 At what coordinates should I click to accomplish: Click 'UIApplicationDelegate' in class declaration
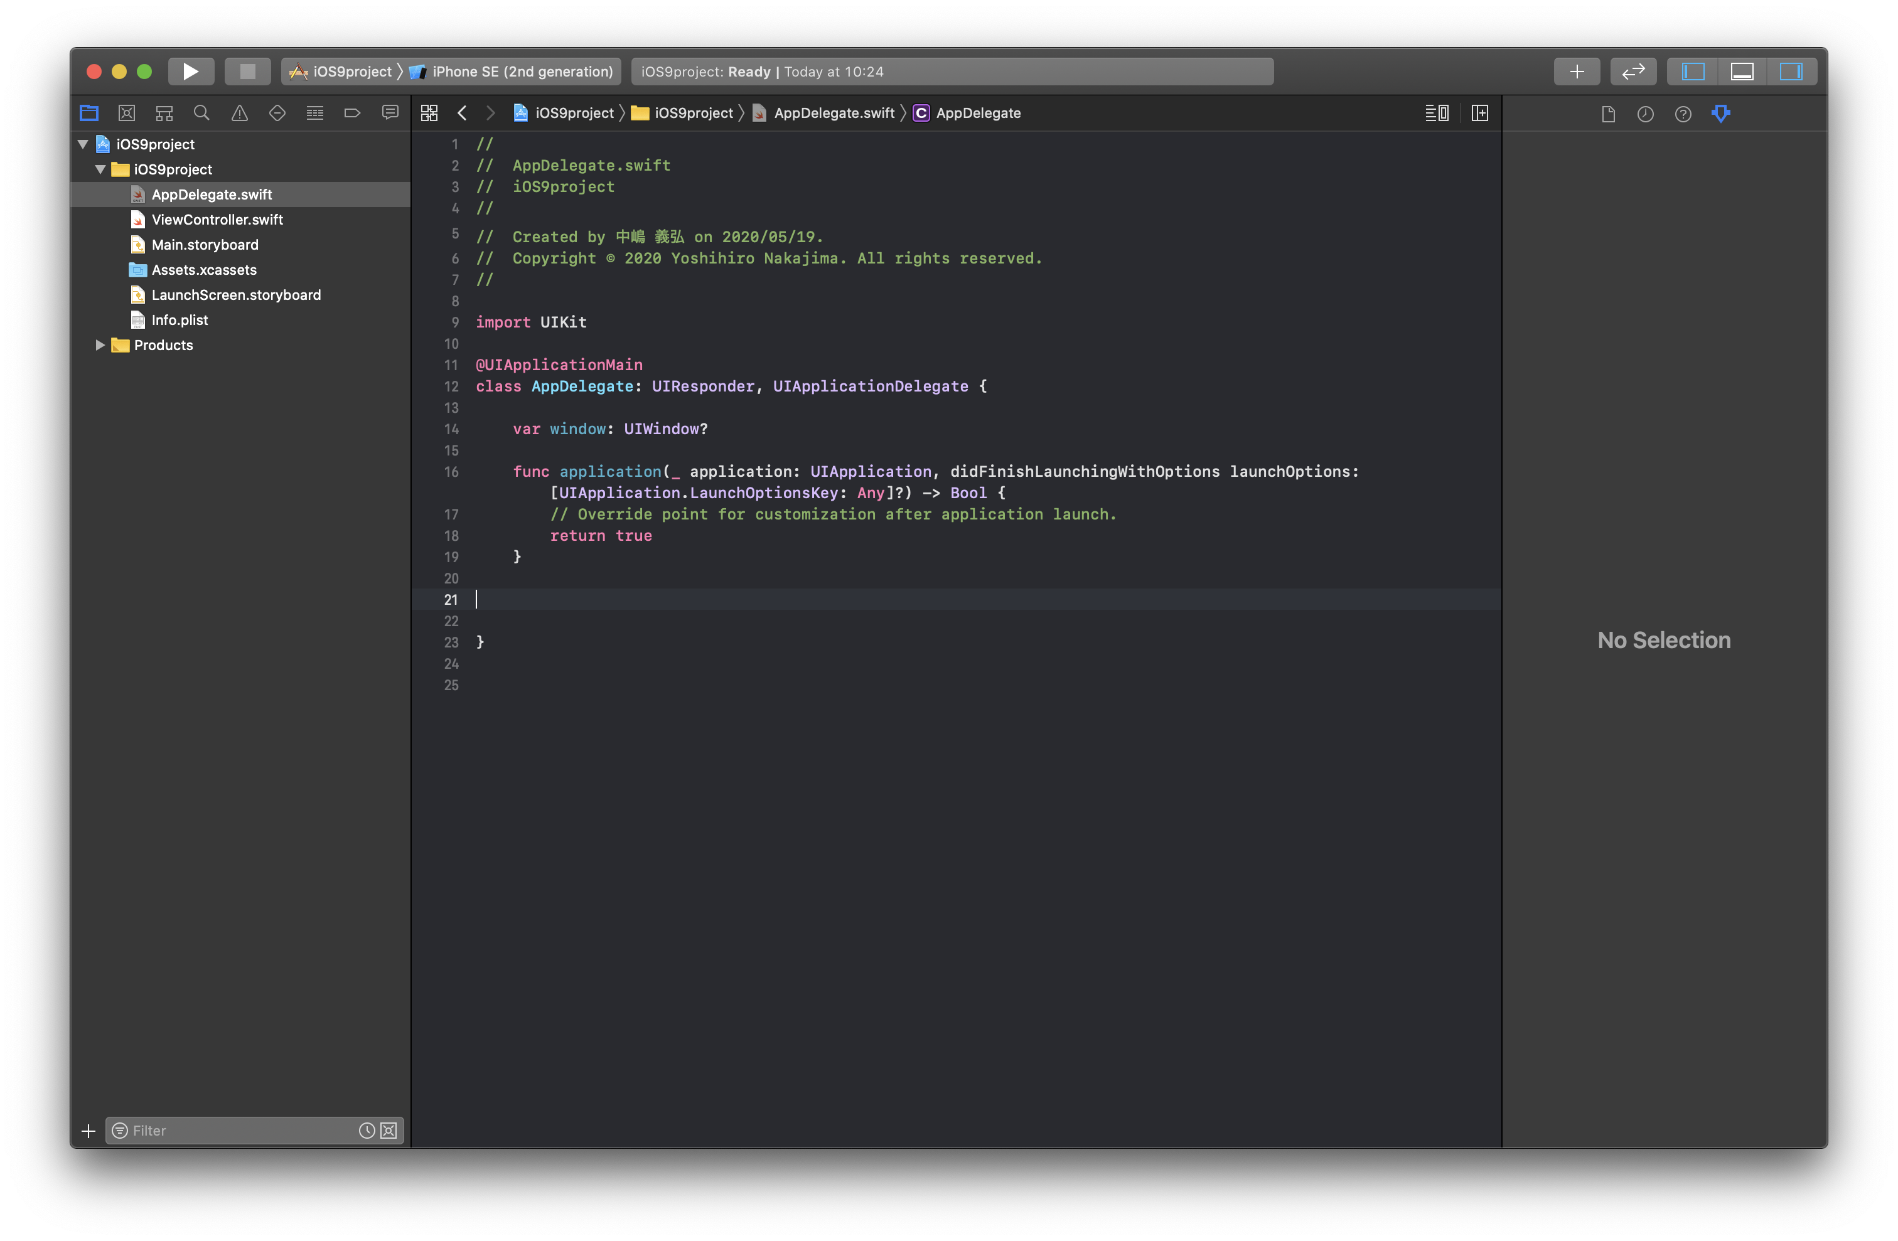(870, 386)
